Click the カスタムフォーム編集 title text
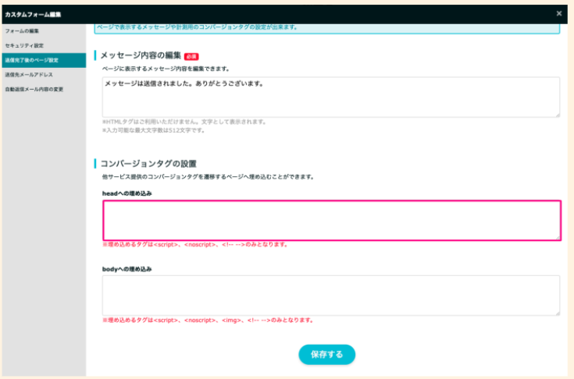The height and width of the screenshot is (379, 574). coord(33,14)
